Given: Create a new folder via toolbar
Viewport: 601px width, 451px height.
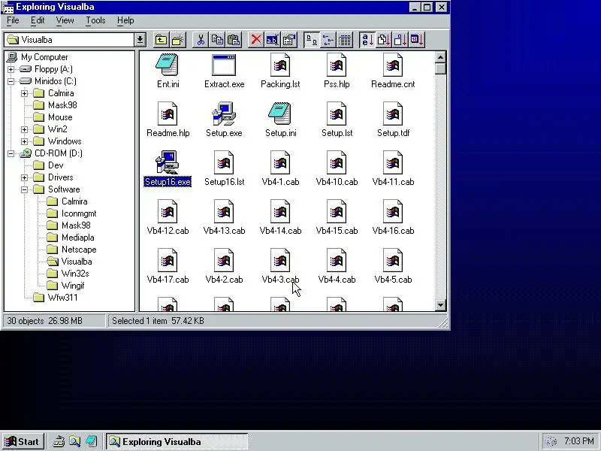Looking at the screenshot, I should point(178,40).
